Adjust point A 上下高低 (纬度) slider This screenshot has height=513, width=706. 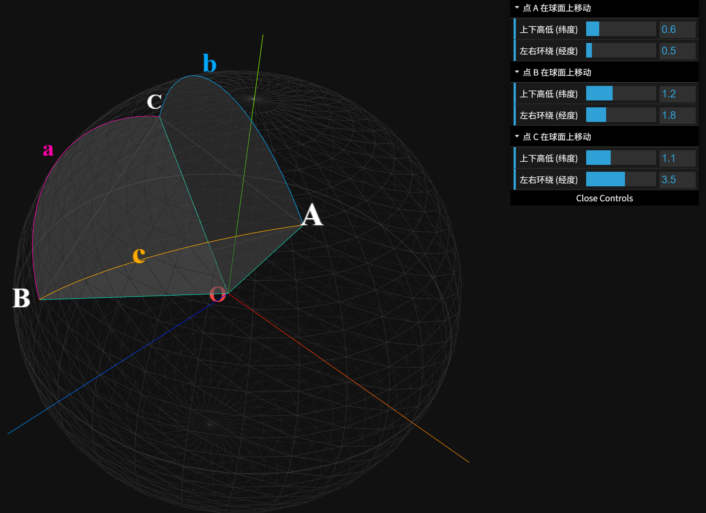coord(621,29)
